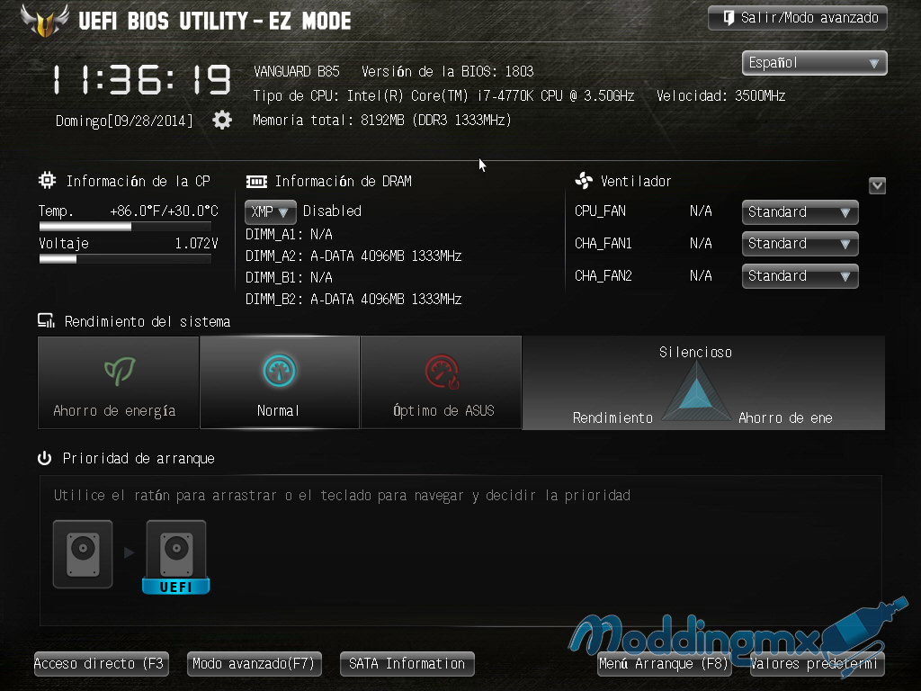Open the CHA_FAN1 Standard dropdown
Viewport: 921px width, 691px height.
click(800, 244)
